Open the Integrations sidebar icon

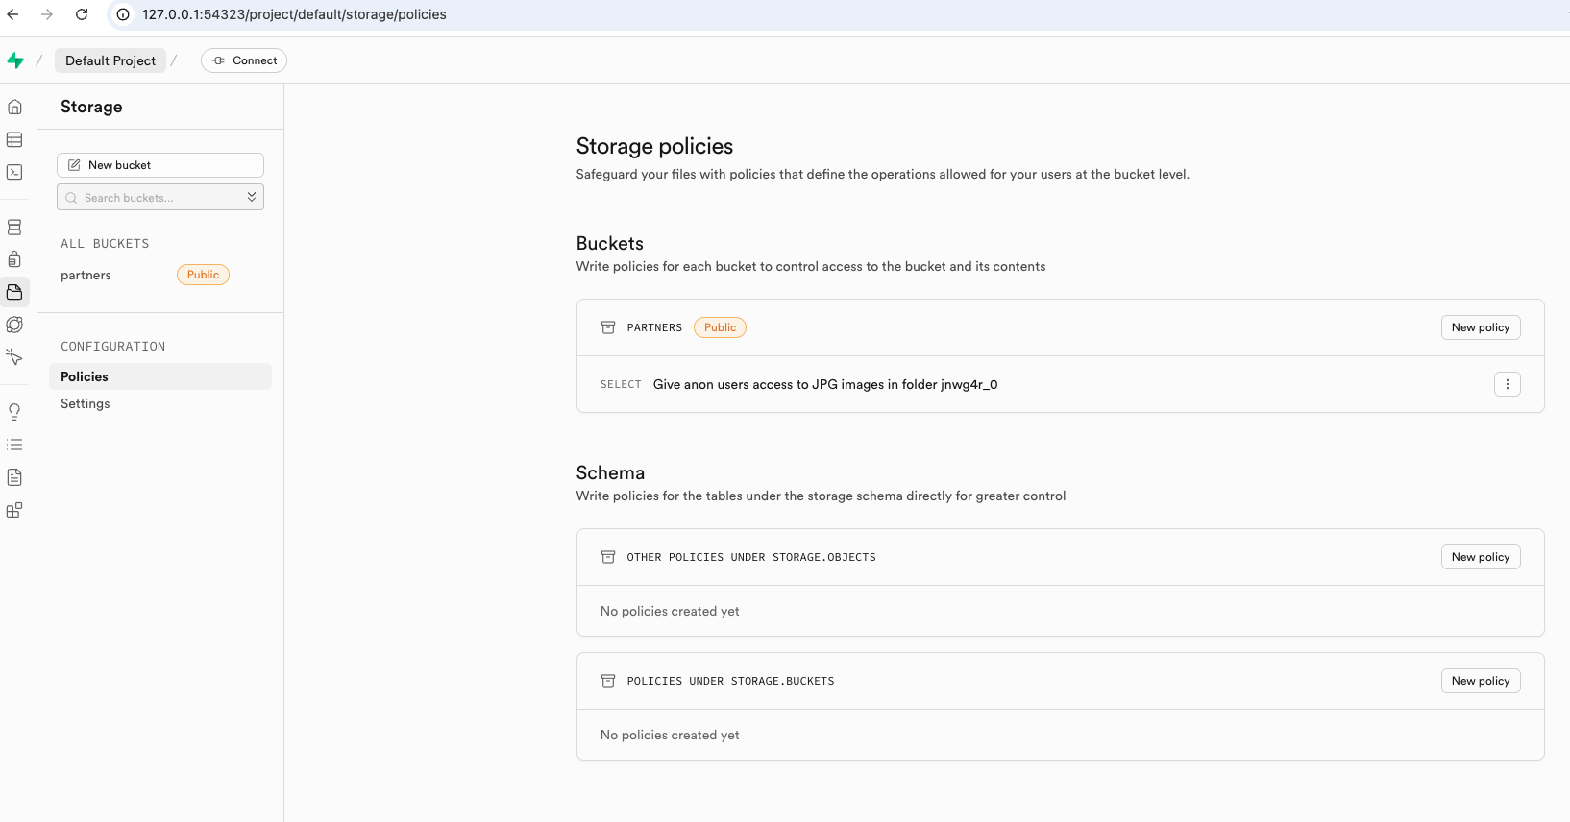tap(14, 510)
